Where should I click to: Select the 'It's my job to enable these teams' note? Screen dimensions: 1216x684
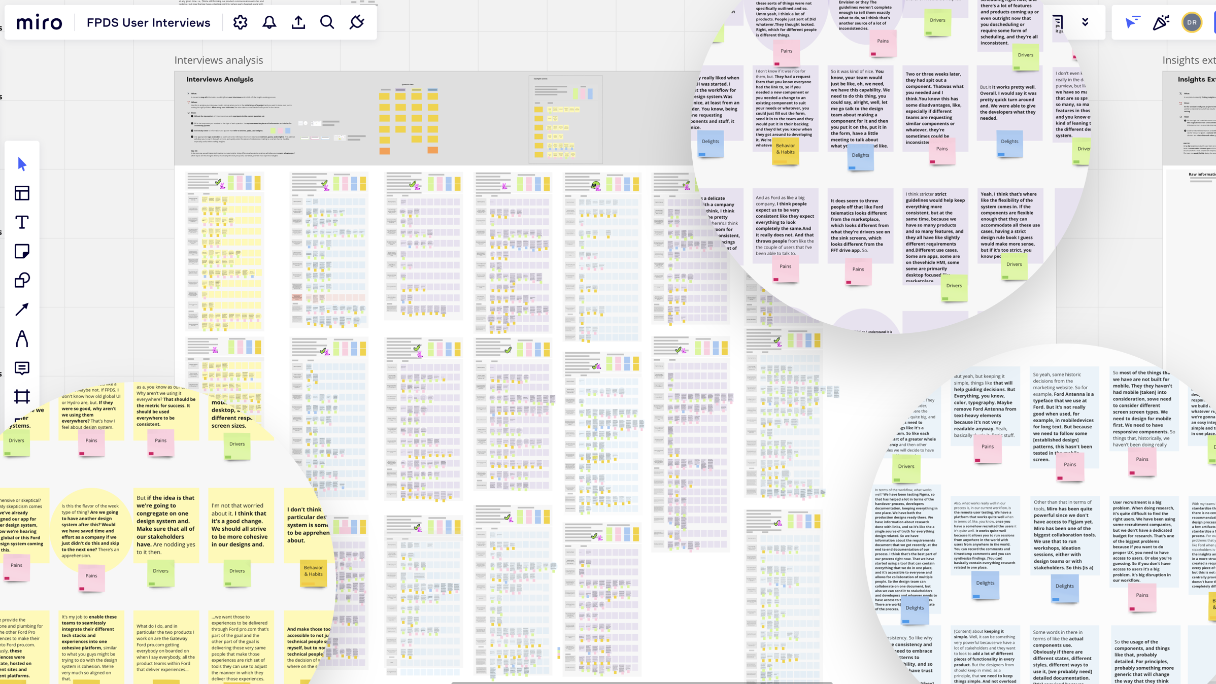click(91, 647)
